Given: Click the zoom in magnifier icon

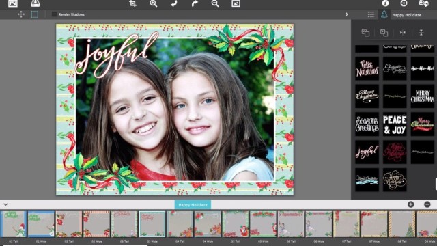Looking at the screenshot, I should [153, 3].
